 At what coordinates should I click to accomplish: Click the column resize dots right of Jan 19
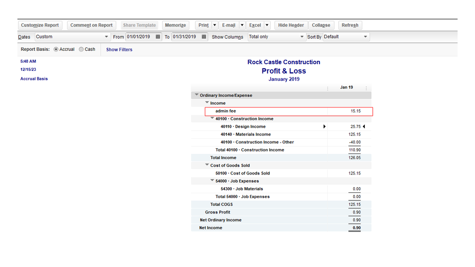[x=366, y=88]
